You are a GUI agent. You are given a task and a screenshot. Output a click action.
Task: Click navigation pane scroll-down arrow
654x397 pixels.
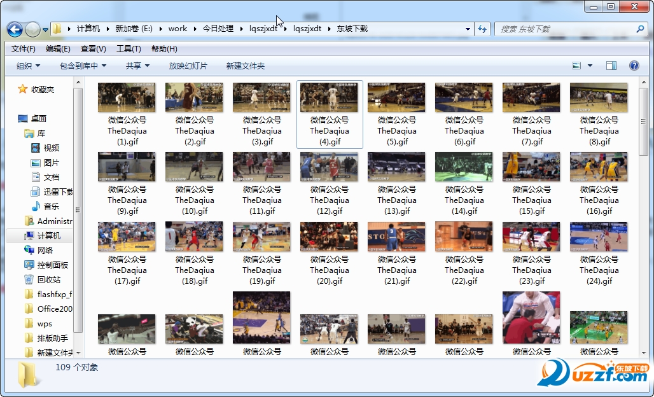coord(78,353)
